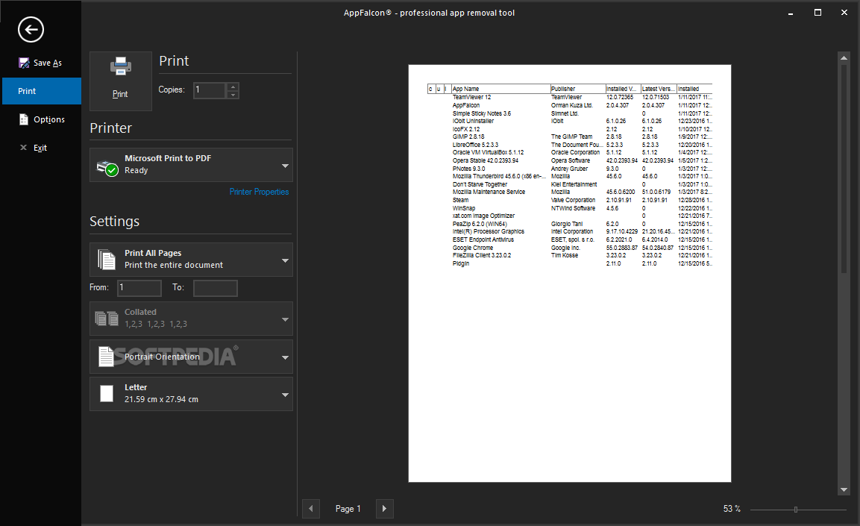Click the printer icon on Print button
This screenshot has width=860, height=526.
[121, 66]
